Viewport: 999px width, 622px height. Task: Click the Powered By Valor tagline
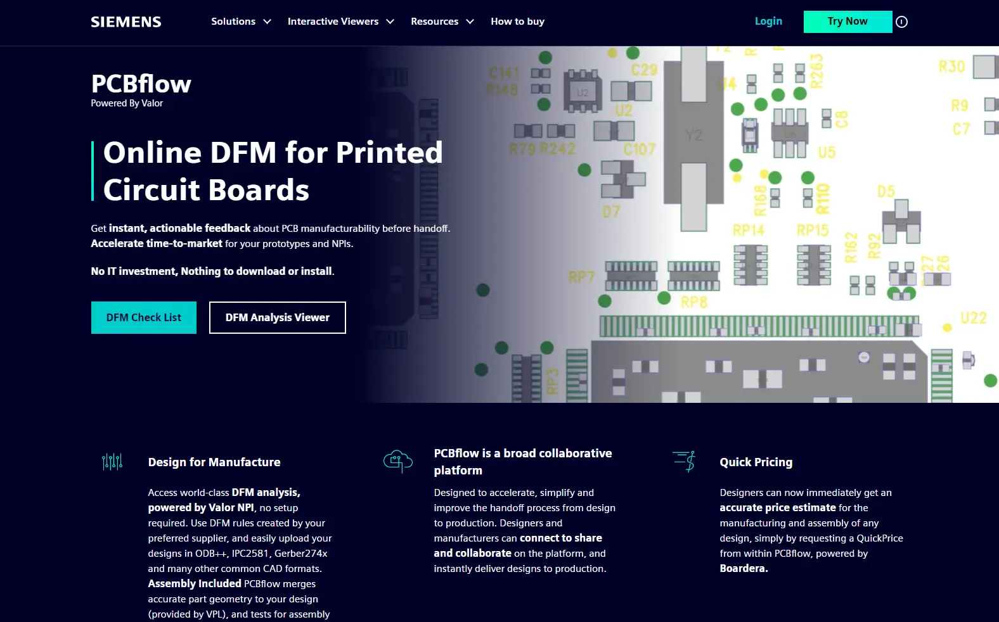click(x=127, y=103)
